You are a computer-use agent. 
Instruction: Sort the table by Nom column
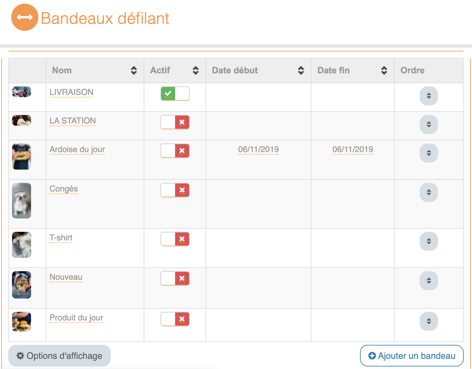[x=134, y=70]
